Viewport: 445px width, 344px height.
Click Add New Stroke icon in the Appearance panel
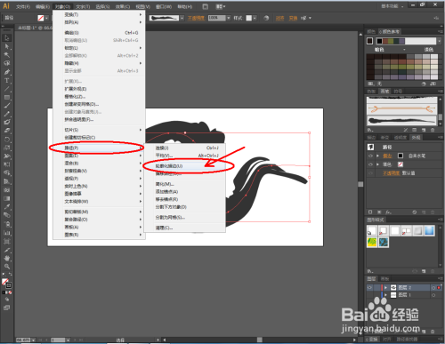click(370, 212)
